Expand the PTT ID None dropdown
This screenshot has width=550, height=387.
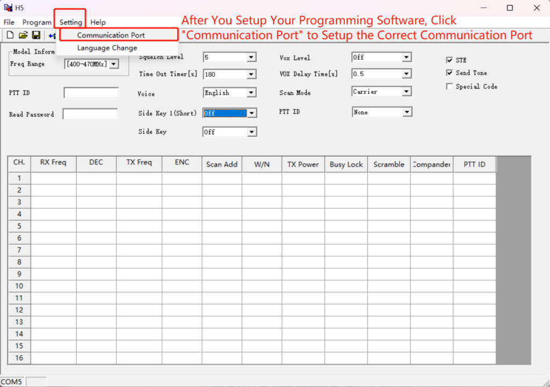pyautogui.click(x=407, y=112)
